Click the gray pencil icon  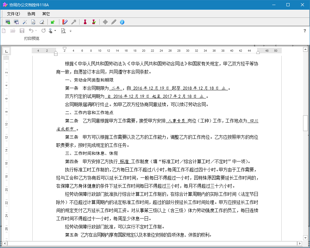pos(114,22)
